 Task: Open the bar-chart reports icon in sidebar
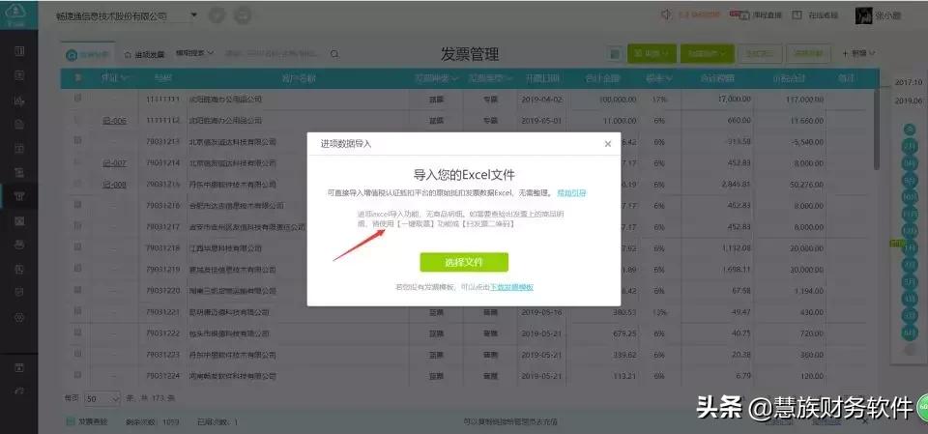pos(19,100)
